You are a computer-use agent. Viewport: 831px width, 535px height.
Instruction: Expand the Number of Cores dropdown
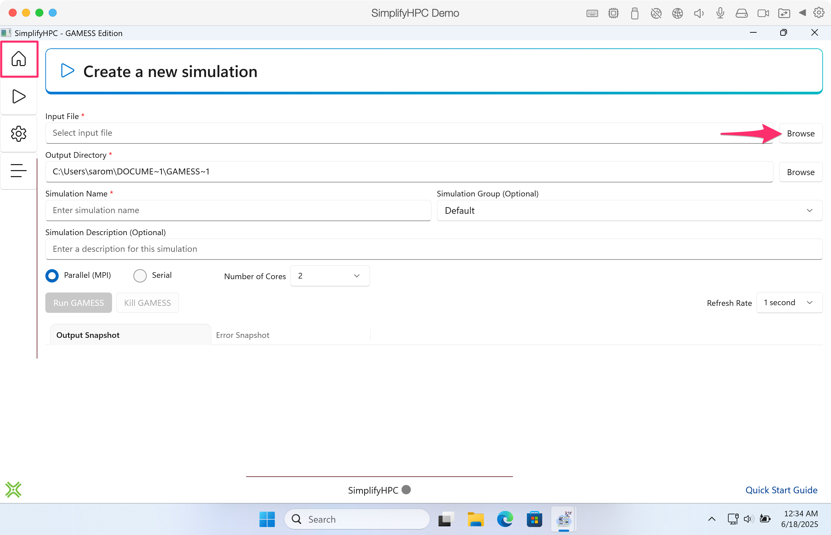(x=329, y=276)
